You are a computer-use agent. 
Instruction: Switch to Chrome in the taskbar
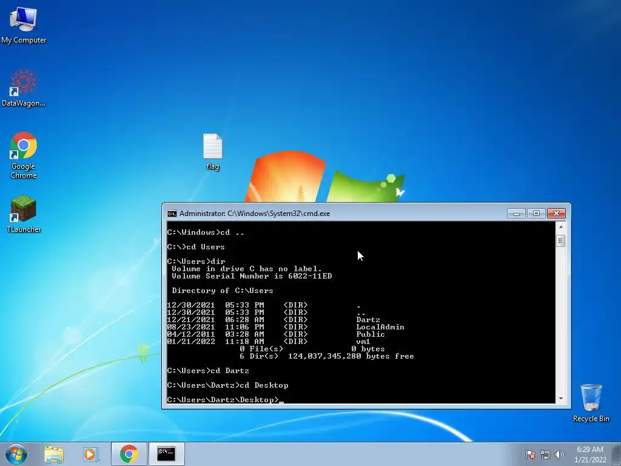[129, 454]
